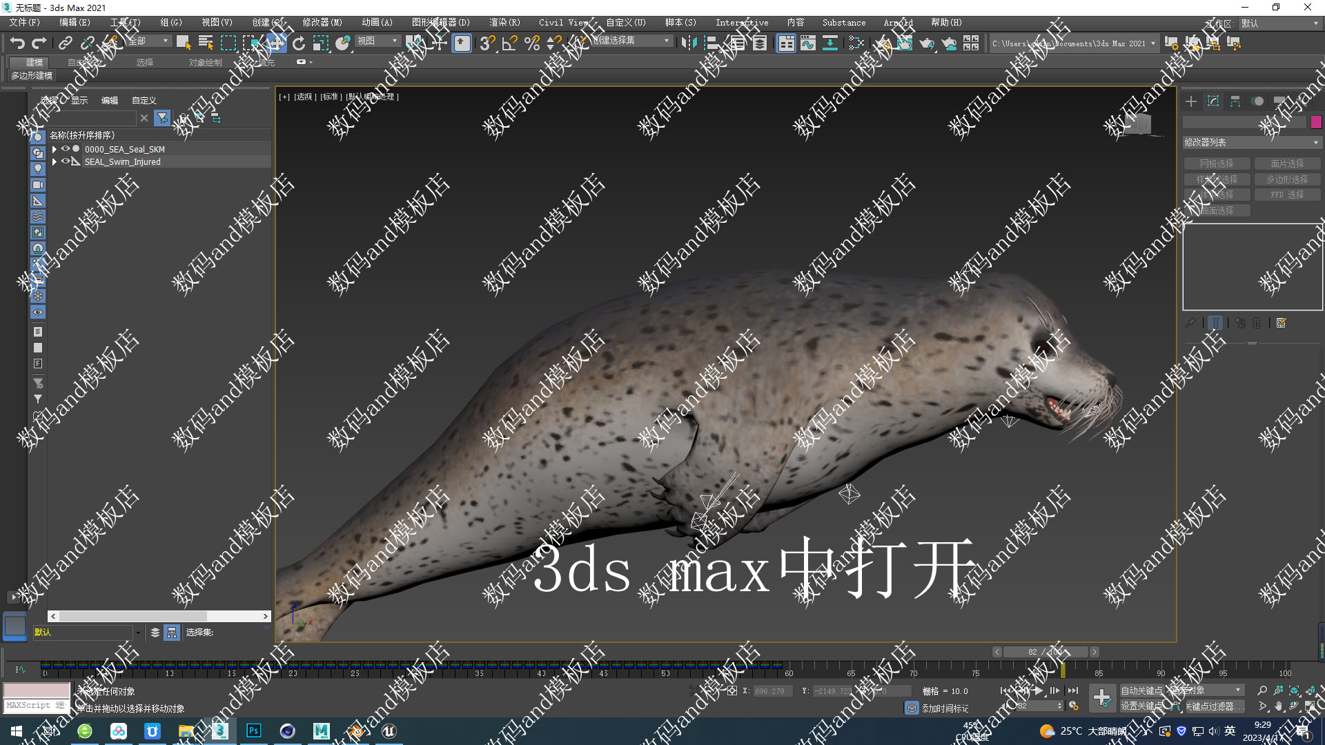Viewport: 1325px width, 745px height.
Task: Open the Modify panel tab icon
Action: tap(1213, 101)
